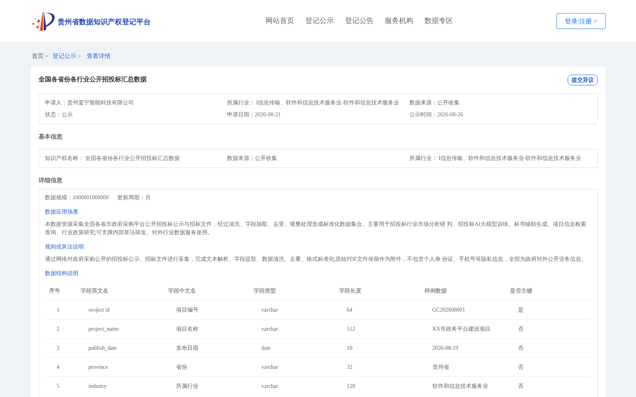Image resolution: width=636 pixels, height=397 pixels.
Task: Click 数据应用场景 heading
Action: pyautogui.click(x=62, y=212)
